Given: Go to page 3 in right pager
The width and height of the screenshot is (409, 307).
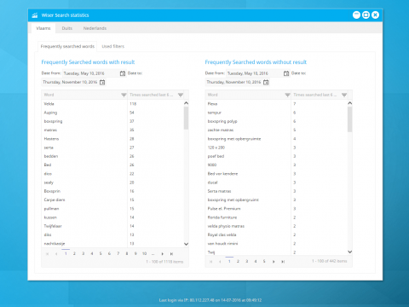Looking at the screenshot, I should (x=247, y=261).
